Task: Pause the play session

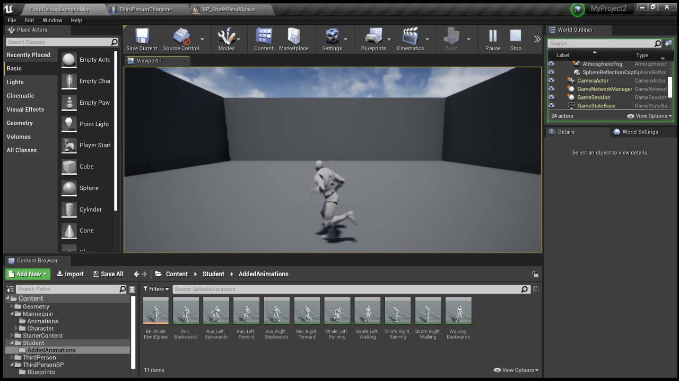Action: [x=493, y=37]
